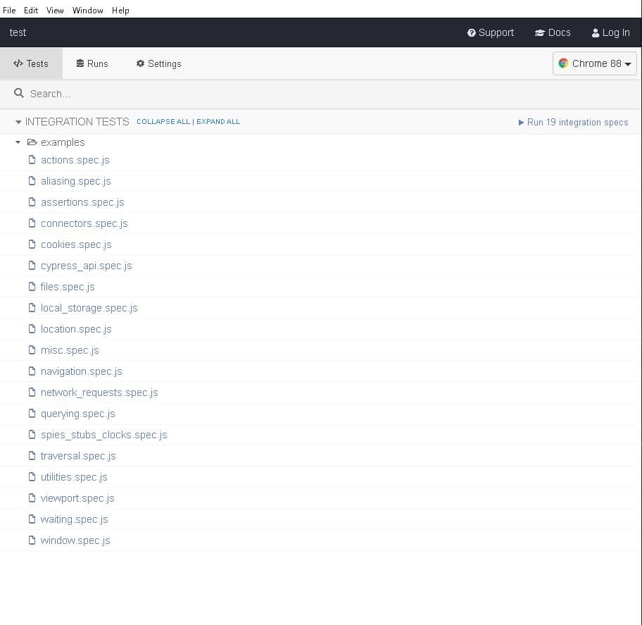The image size is (642, 625).
Task: Click file icon next to network_requests.spec.js
Action: (x=32, y=392)
